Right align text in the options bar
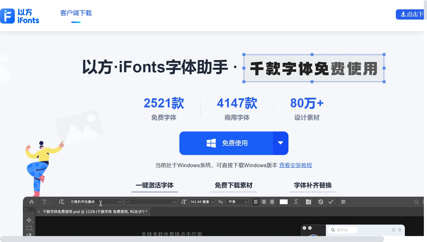Viewport: 427px width, 242px height. [x=272, y=202]
